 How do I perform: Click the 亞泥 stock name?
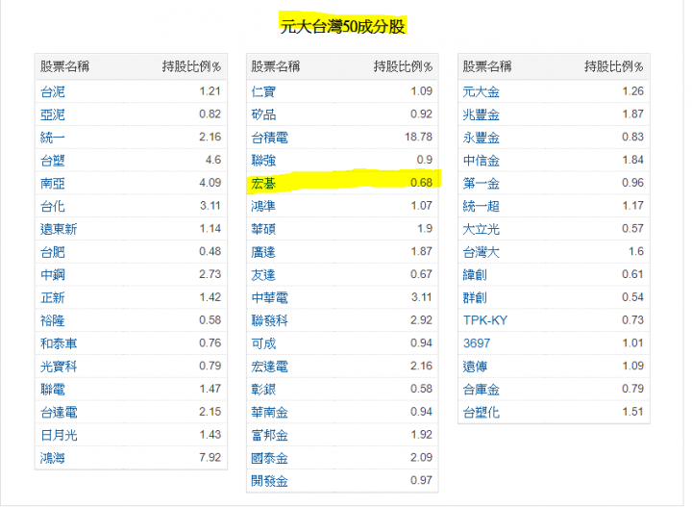tap(53, 114)
